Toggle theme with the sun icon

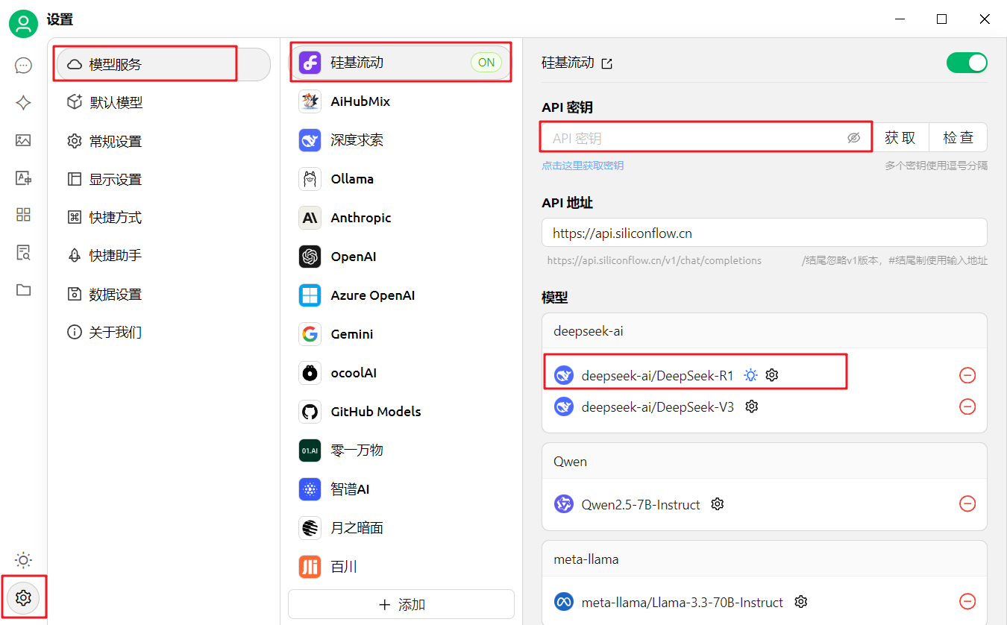point(23,560)
